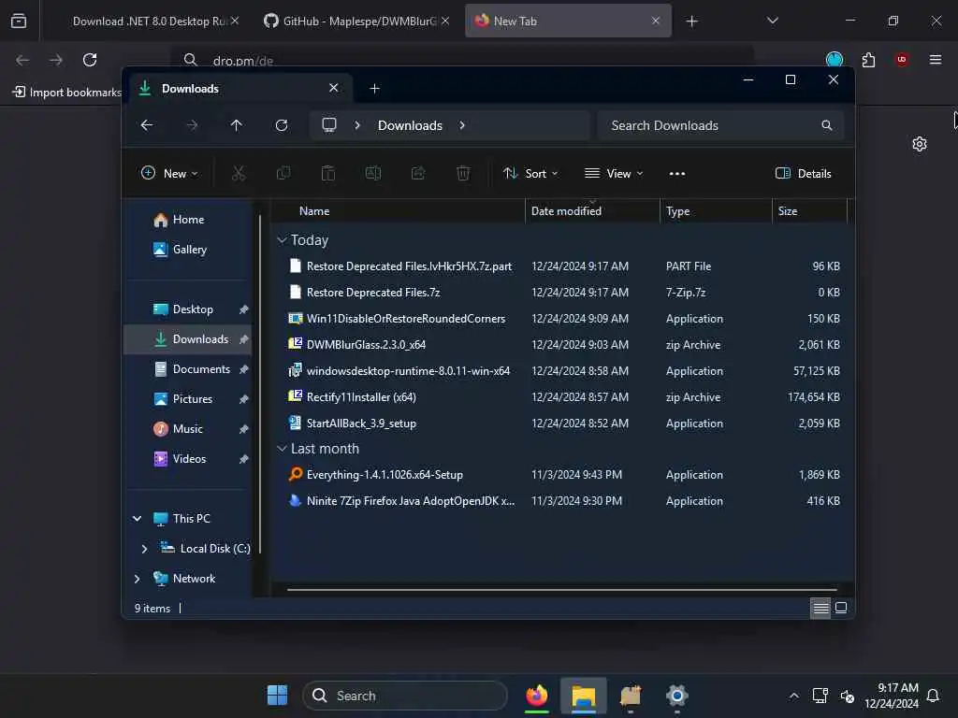The height and width of the screenshot is (718, 958).
Task: Go forward in the Explorer window
Action: click(192, 125)
